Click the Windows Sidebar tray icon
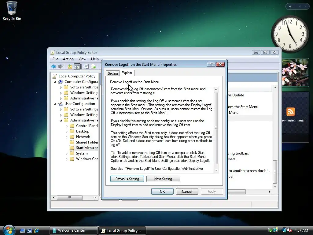 (275, 230)
